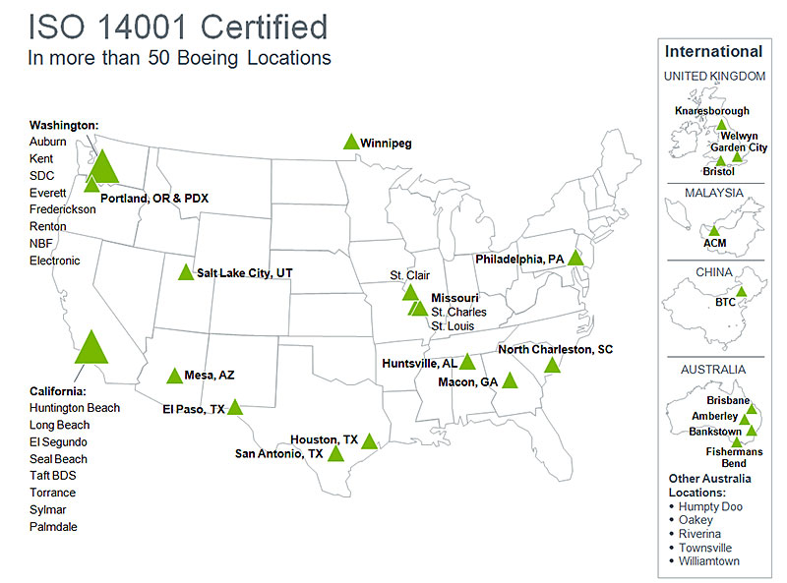Click the St. Clair triangle marker
This screenshot has width=787, height=583.
click(x=410, y=293)
